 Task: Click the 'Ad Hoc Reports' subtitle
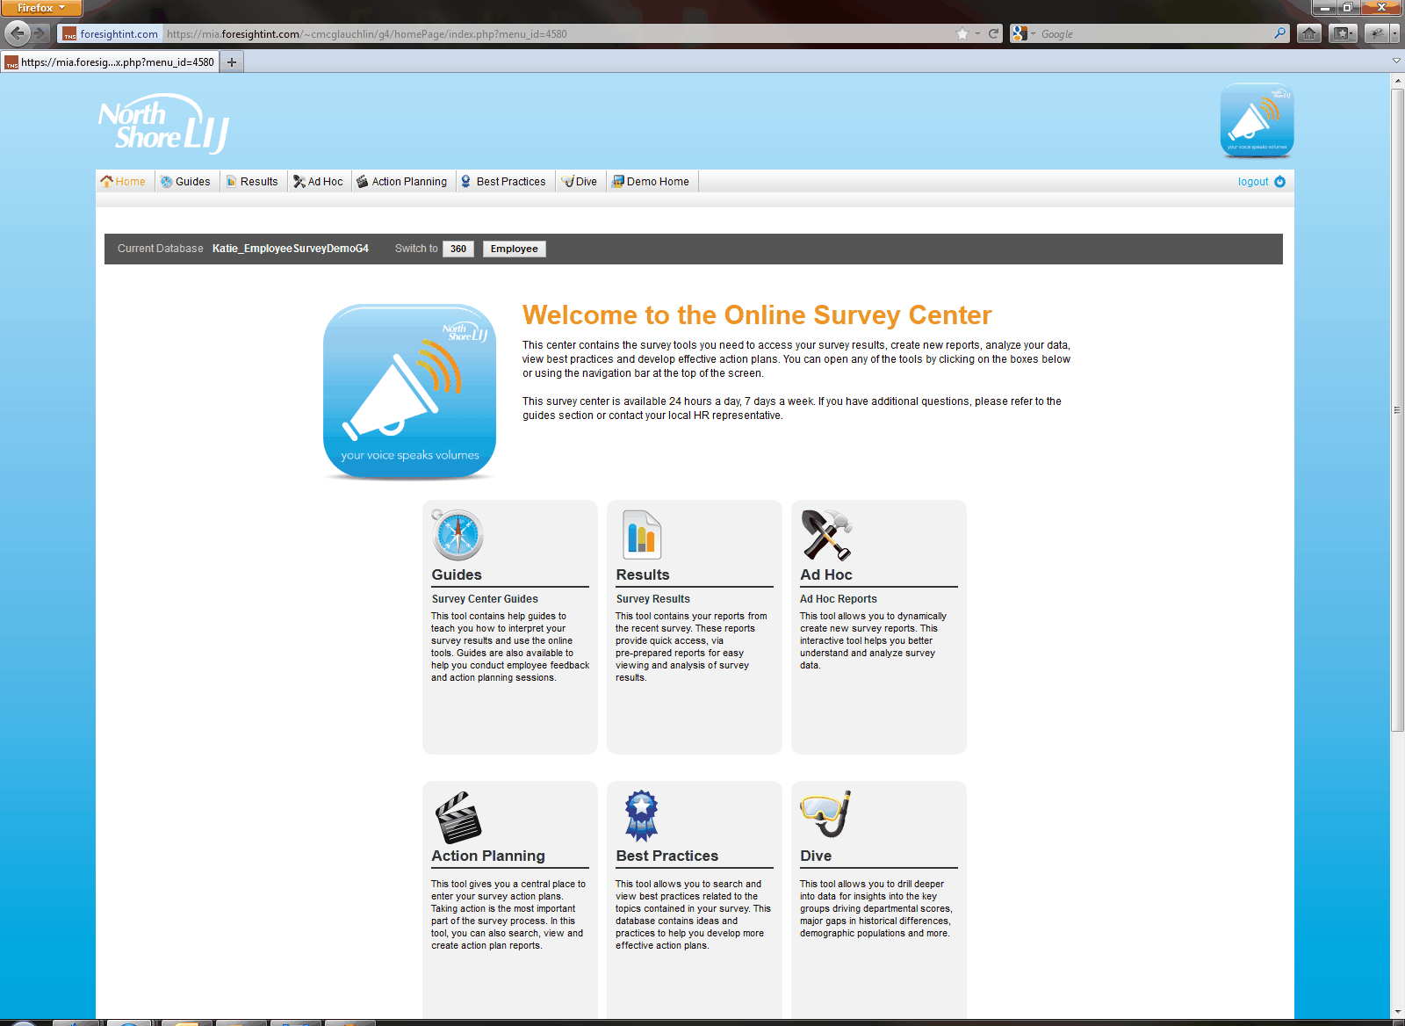point(839,599)
